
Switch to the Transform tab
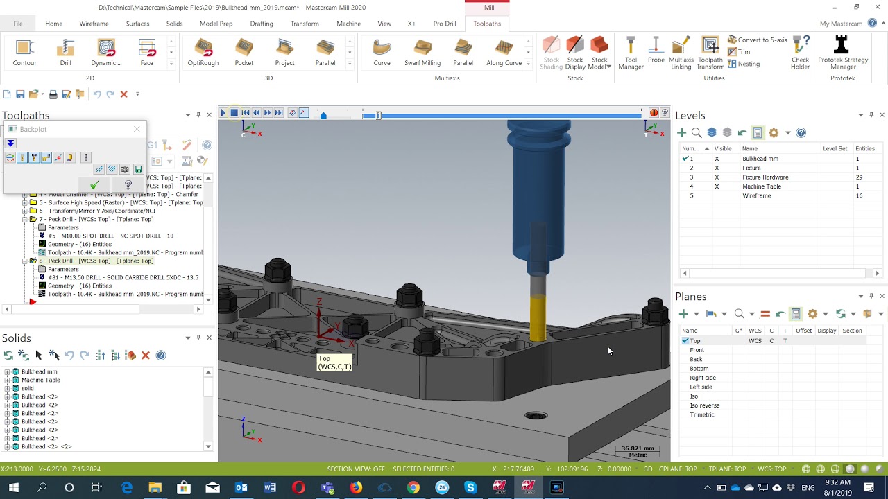click(305, 24)
